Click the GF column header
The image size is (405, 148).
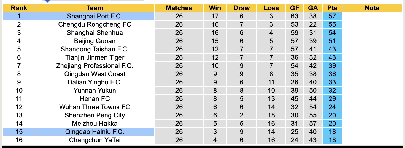coord(295,8)
